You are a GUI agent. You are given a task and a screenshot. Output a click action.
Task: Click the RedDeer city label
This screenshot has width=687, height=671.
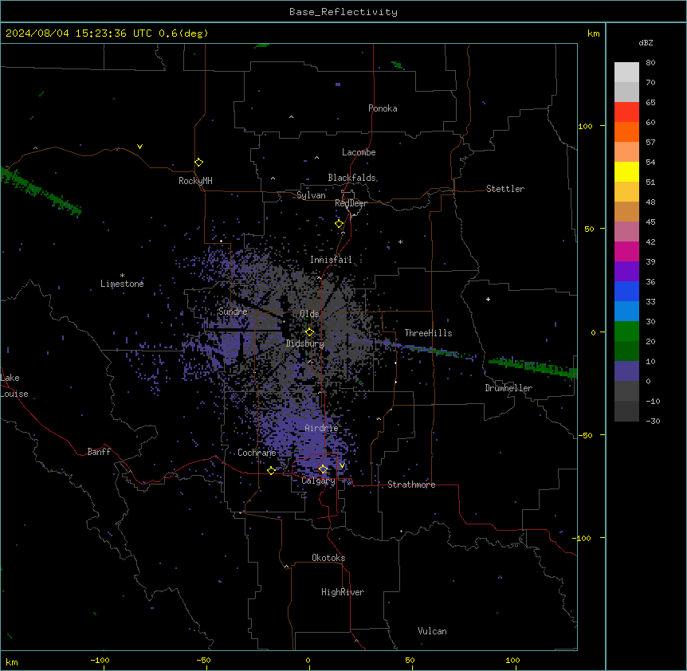pos(351,203)
